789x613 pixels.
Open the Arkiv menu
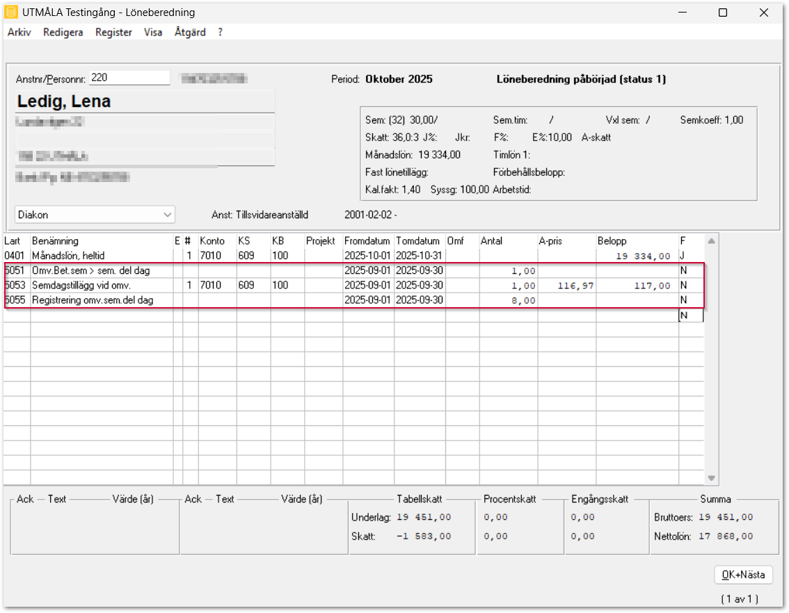click(x=19, y=32)
